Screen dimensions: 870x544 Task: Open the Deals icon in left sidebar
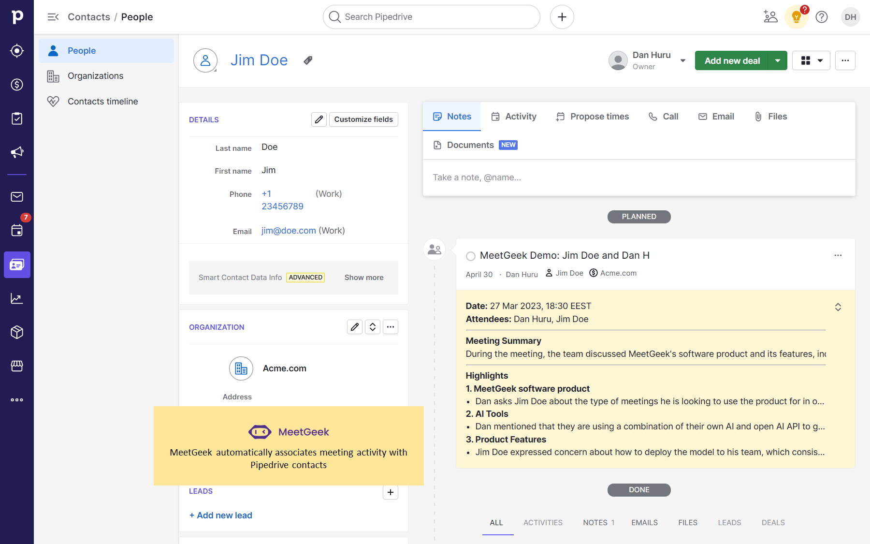[17, 85]
